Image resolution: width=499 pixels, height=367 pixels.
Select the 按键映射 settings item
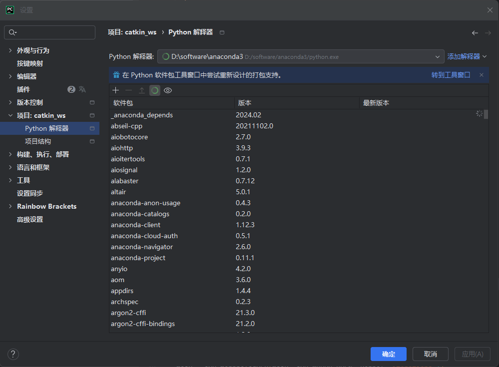click(x=30, y=63)
